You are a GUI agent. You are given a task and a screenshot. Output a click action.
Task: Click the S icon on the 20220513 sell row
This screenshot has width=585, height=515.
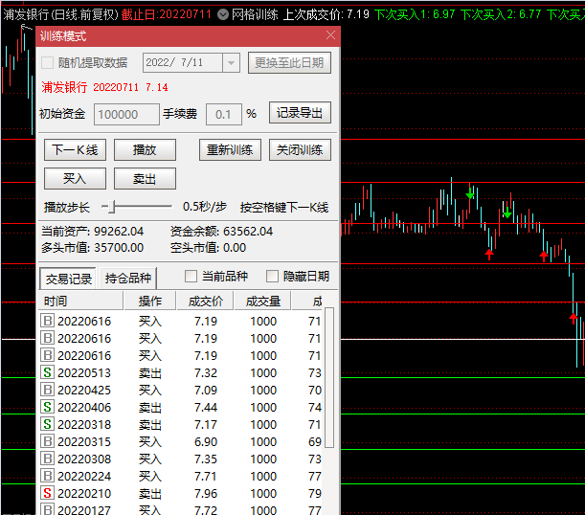coord(47,372)
